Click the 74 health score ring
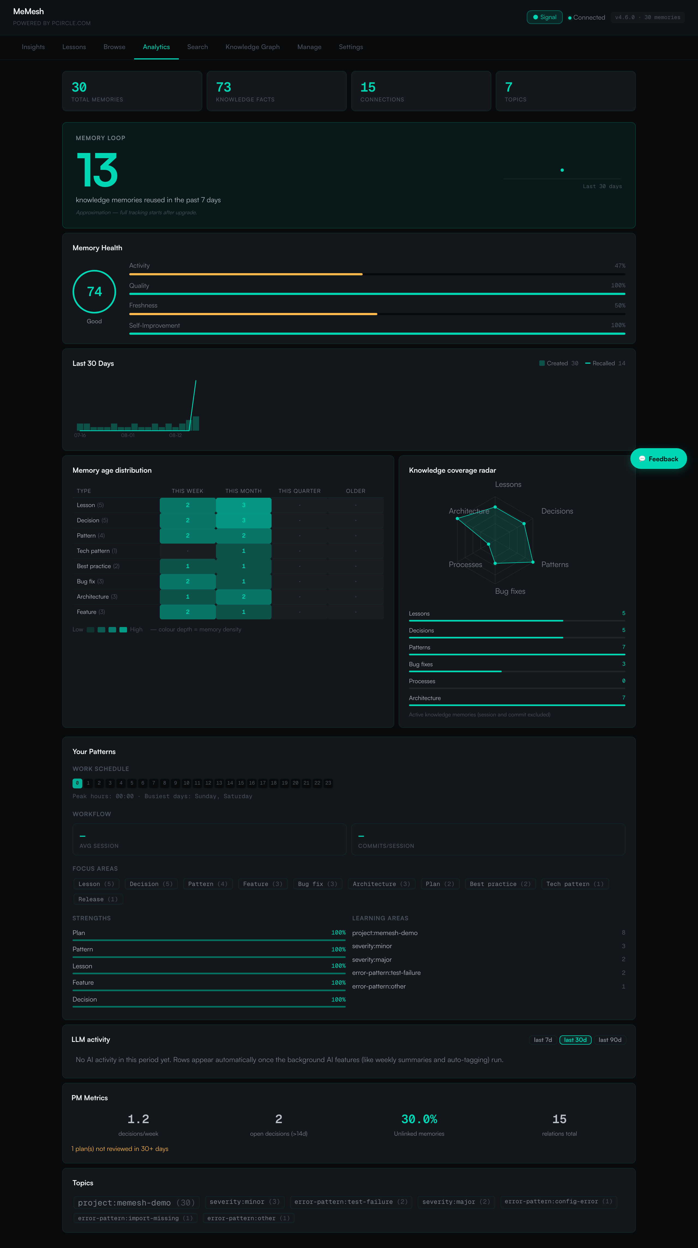The height and width of the screenshot is (1248, 698). point(94,292)
